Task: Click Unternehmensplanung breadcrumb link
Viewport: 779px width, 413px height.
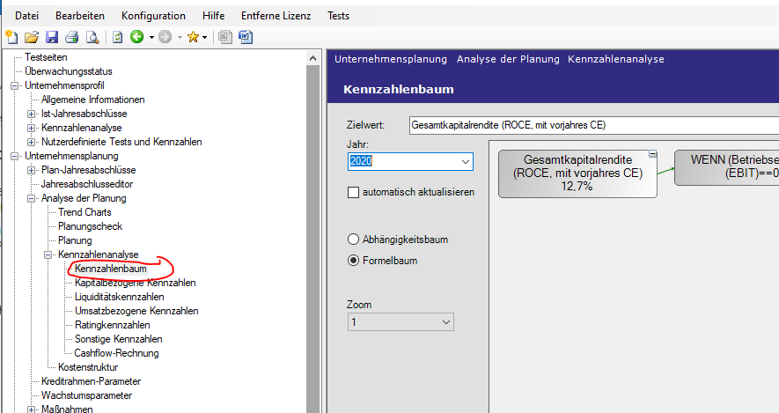Action: 391,59
